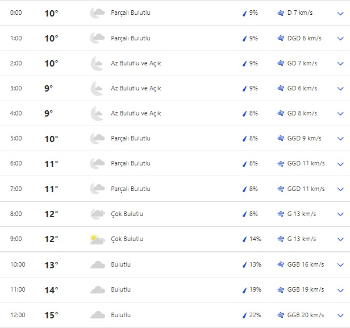Click the mostly cloudy night icon at 8:00
The height and width of the screenshot is (328, 350).
97,214
